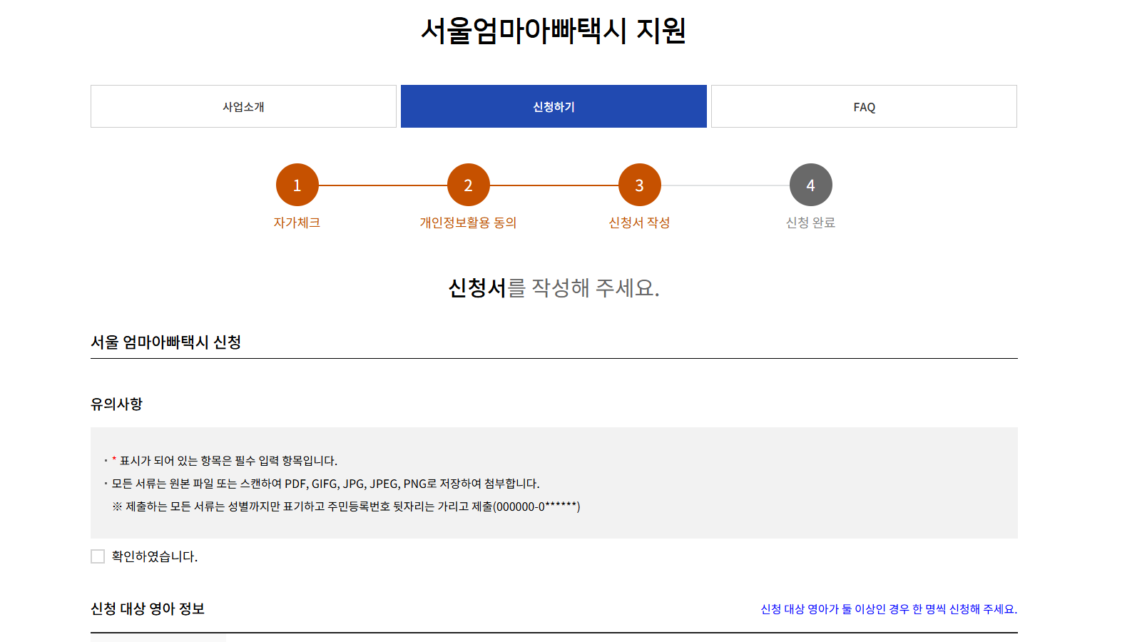1147x642 pixels.
Task: Select the 신청하기 tab
Action: point(554,106)
